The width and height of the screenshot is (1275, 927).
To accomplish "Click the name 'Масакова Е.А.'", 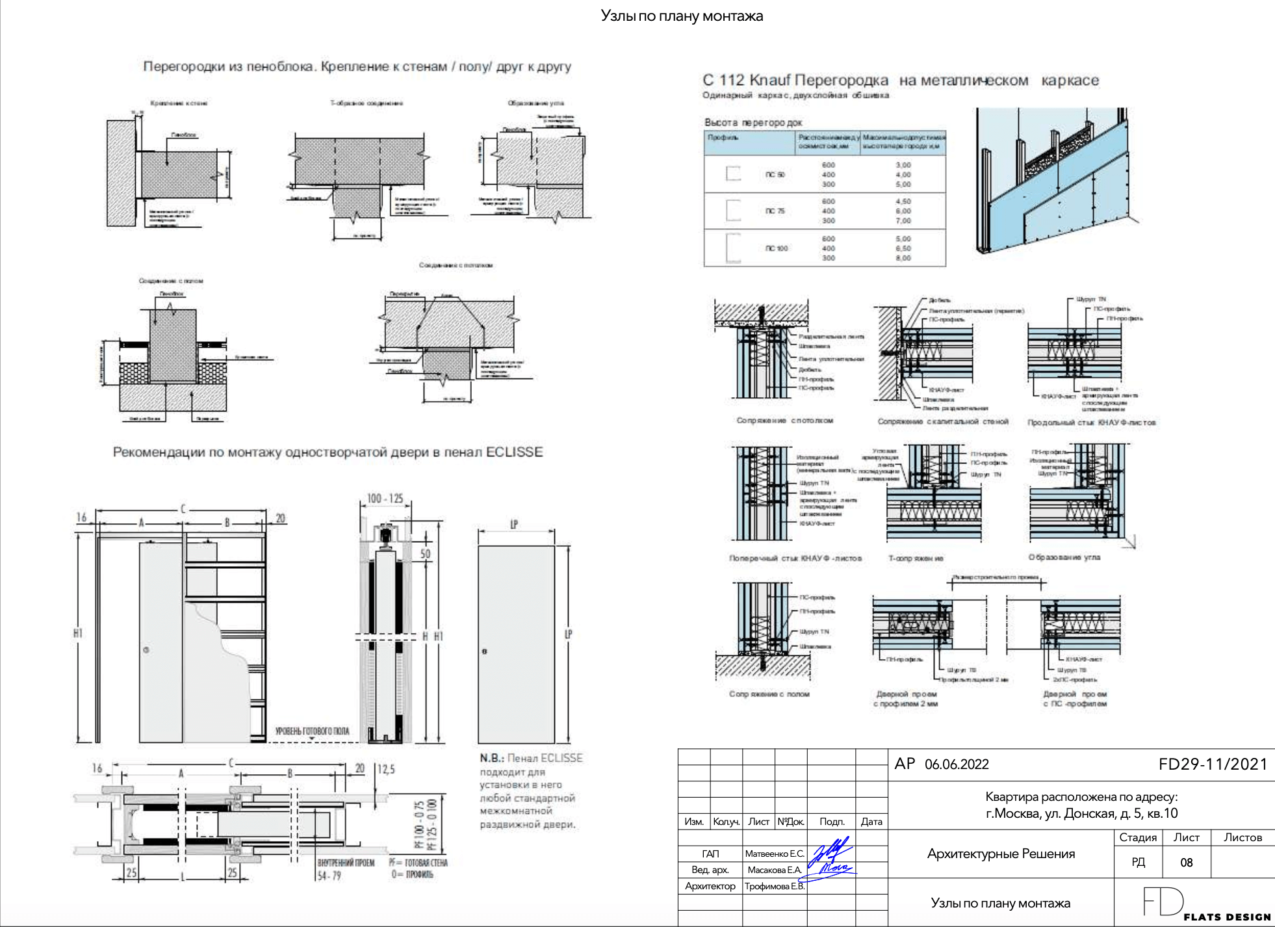I will [775, 870].
